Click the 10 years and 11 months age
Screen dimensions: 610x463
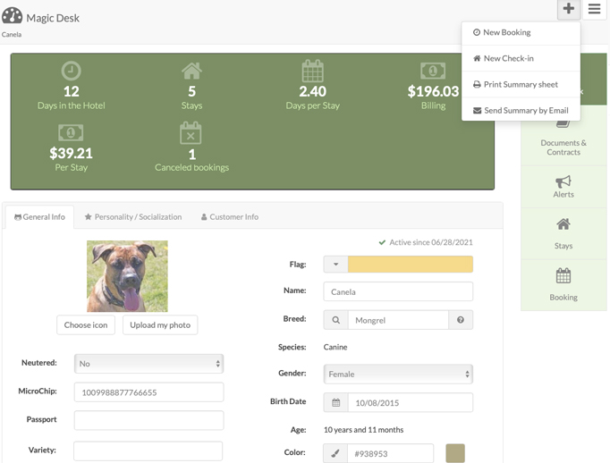[363, 430]
